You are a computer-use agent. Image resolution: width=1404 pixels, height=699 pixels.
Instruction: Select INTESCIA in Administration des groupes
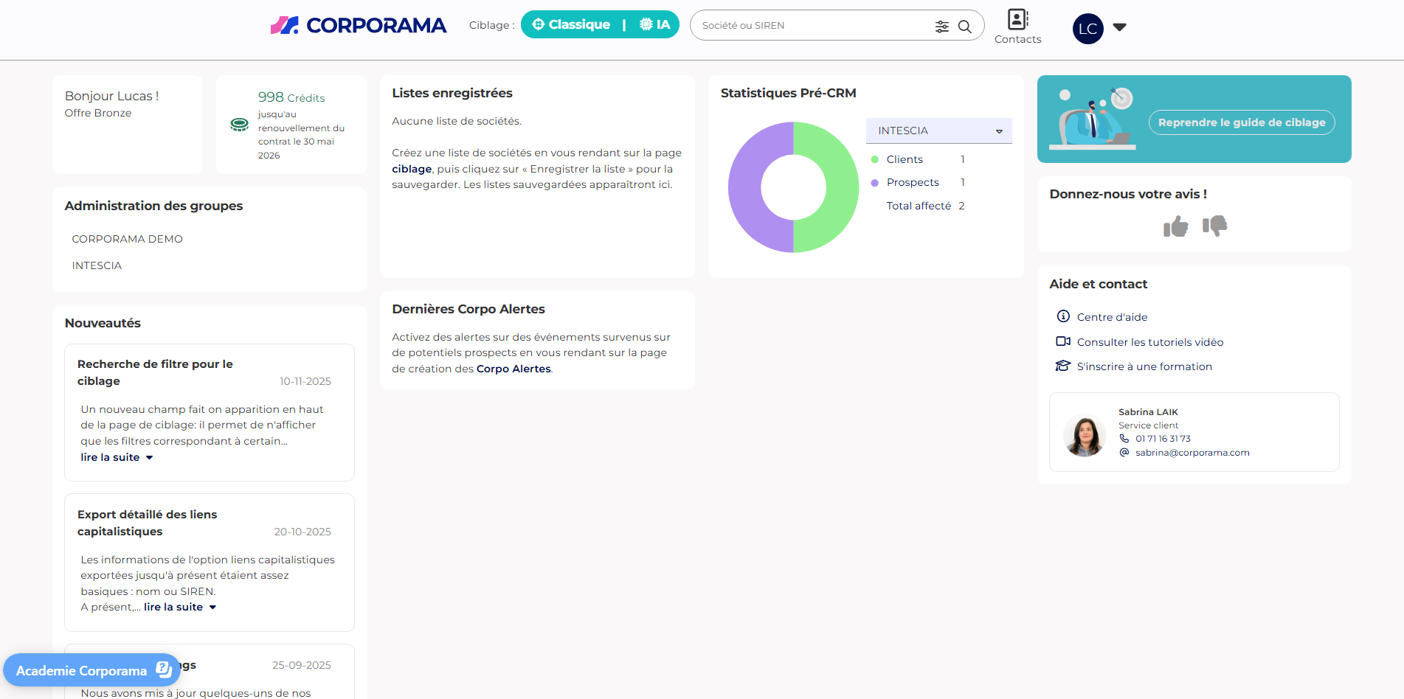pyautogui.click(x=97, y=265)
